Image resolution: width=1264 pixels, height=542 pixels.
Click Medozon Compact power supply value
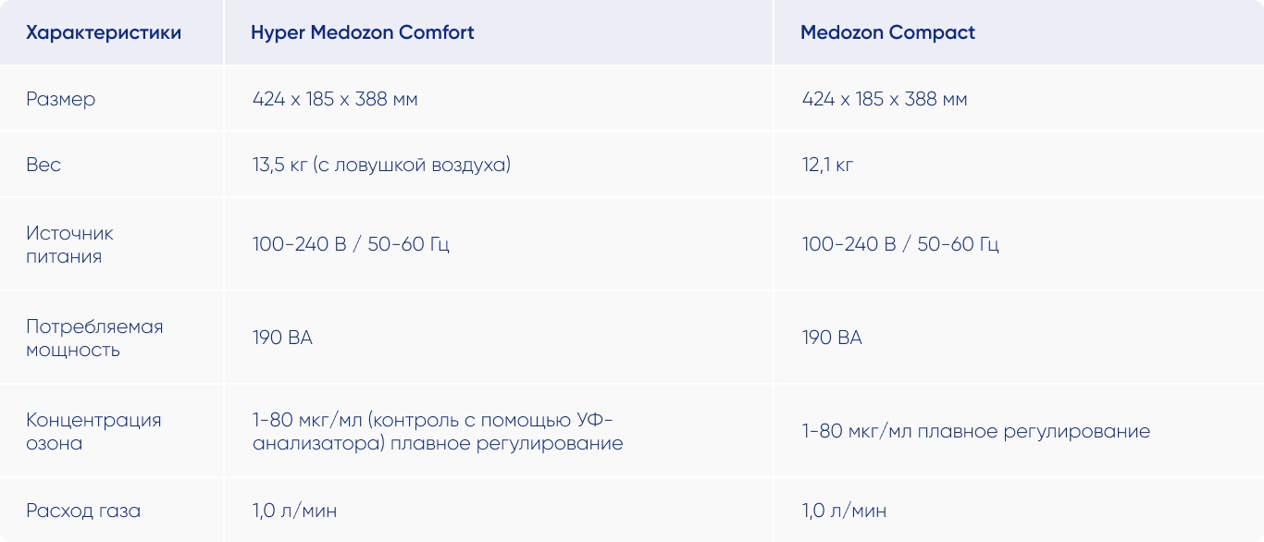900,245
